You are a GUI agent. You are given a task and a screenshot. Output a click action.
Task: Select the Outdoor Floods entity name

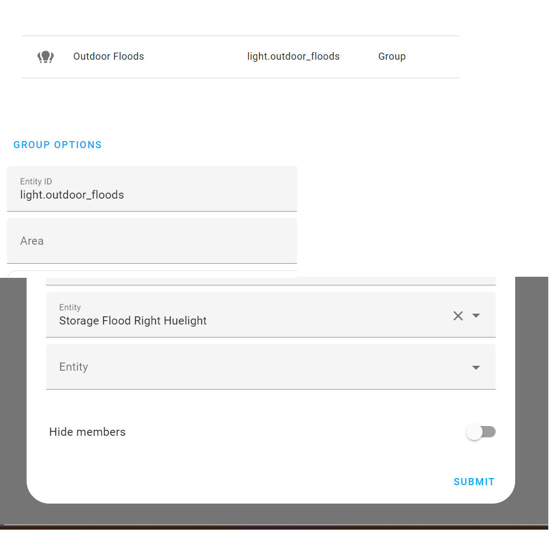(x=109, y=56)
